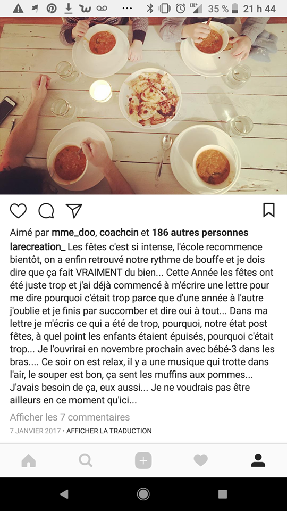Create new post with plus icon
This screenshot has width=287, height=511.
pyautogui.click(x=143, y=460)
